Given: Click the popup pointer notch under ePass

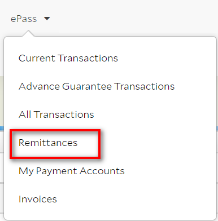Looking at the screenshot, I should (28, 33).
